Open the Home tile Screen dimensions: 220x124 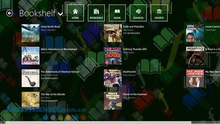(75, 13)
